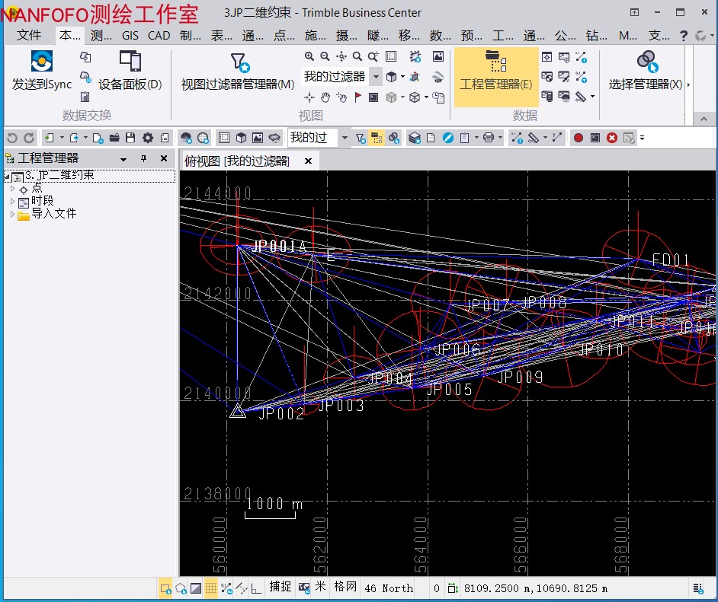Click the Zoom In magnifier icon
Viewport: 718px width, 602px height.
309,56
